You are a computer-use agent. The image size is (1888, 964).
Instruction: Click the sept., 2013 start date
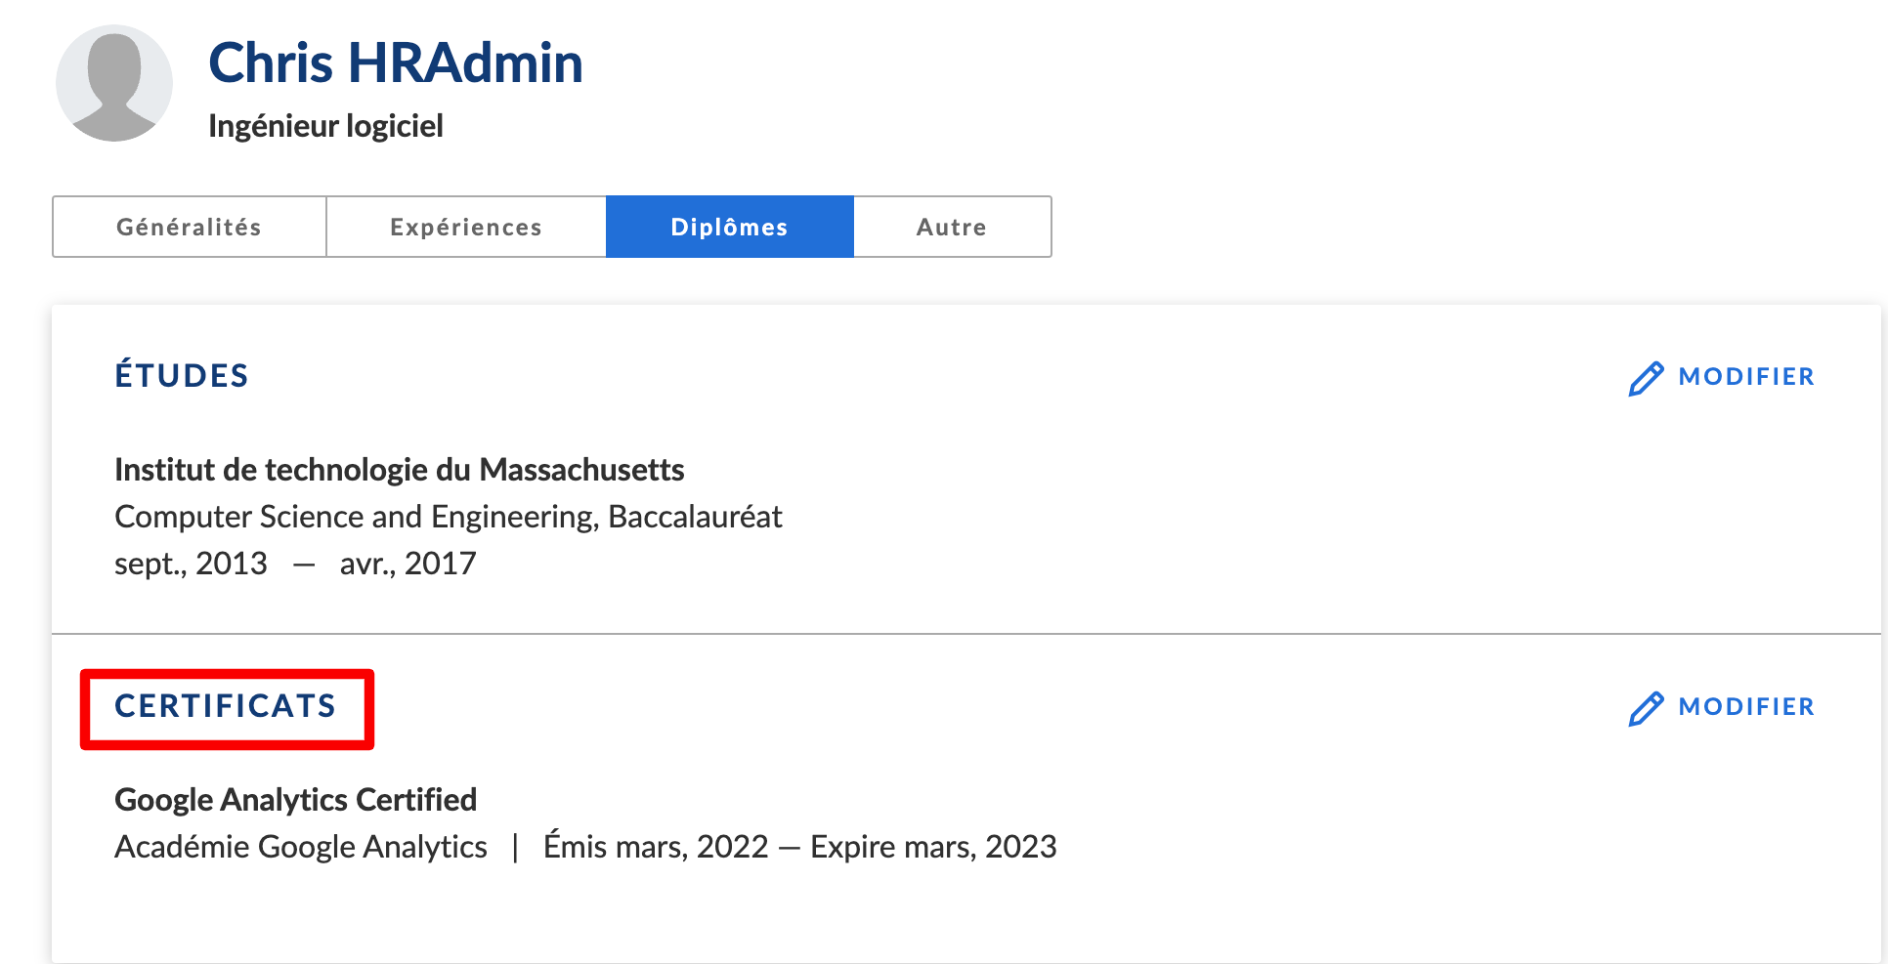[191, 564]
